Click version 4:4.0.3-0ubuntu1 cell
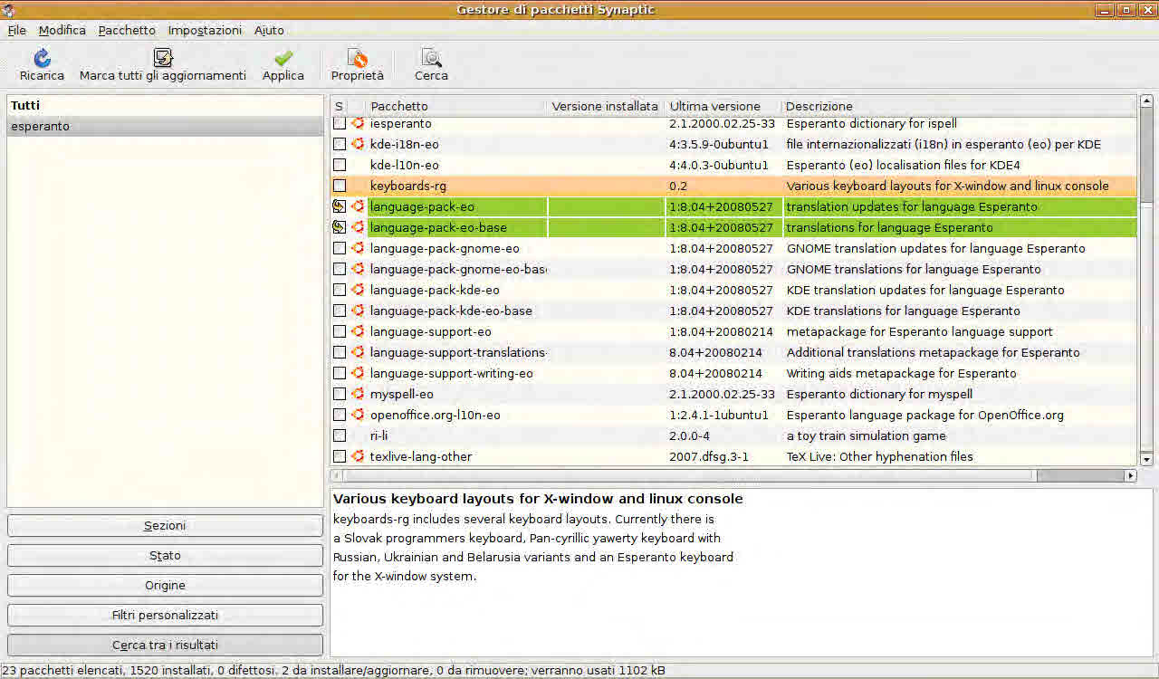The image size is (1159, 679). [x=718, y=165]
